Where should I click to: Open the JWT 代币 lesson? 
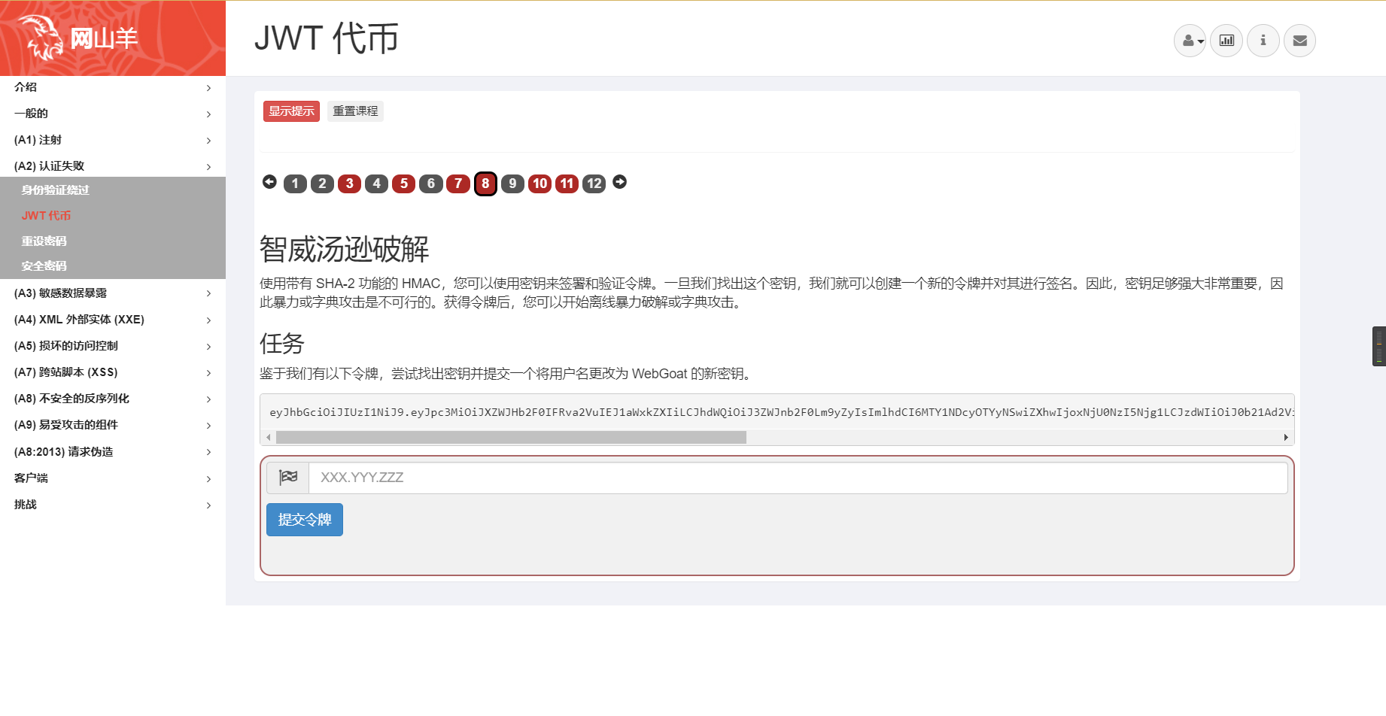[46, 216]
